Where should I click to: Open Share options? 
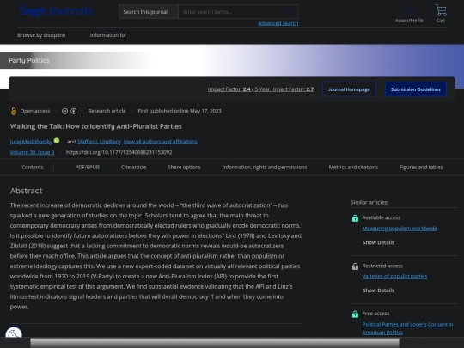pyautogui.click(x=184, y=168)
